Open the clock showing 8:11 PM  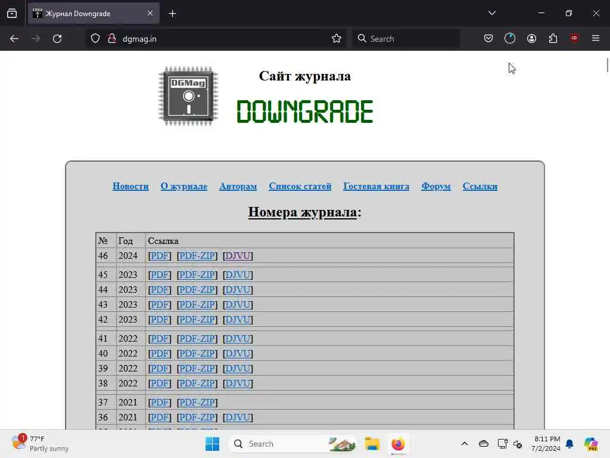pos(546,444)
